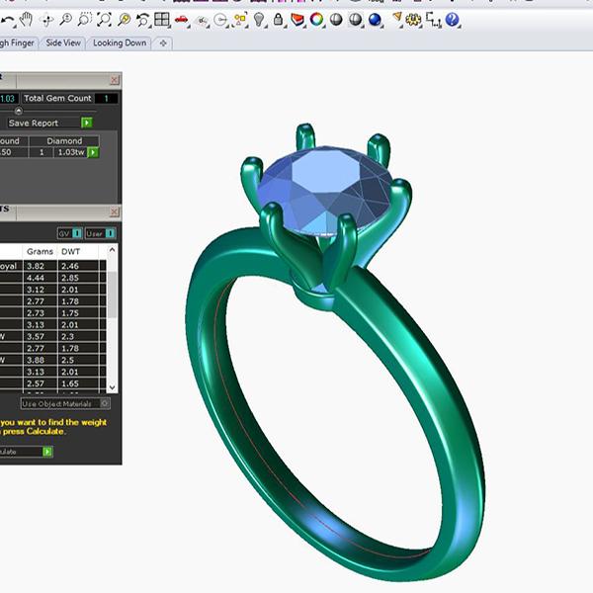Click the padlock lock objects icon

tap(278, 20)
